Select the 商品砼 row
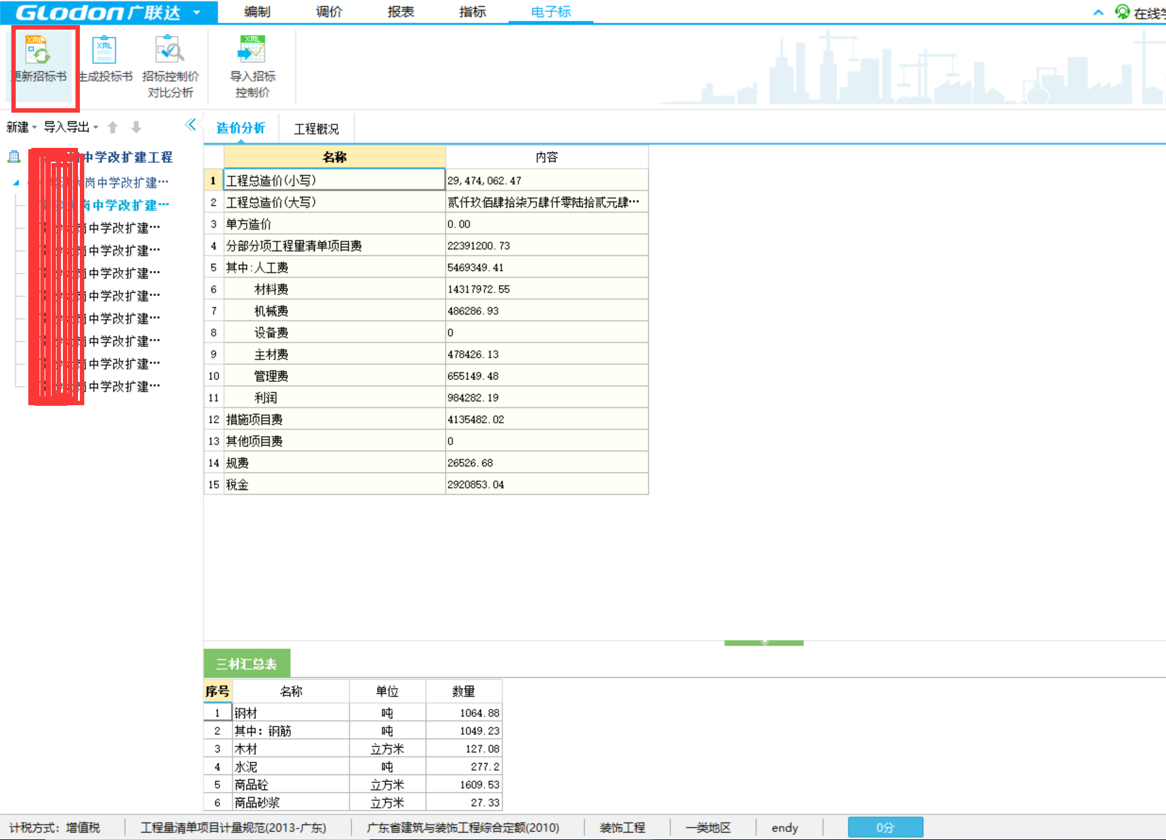The width and height of the screenshot is (1166, 840). 353,785
